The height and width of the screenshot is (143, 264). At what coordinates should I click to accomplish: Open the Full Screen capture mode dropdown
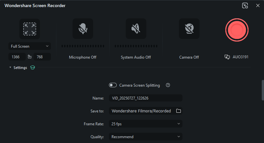30,46
